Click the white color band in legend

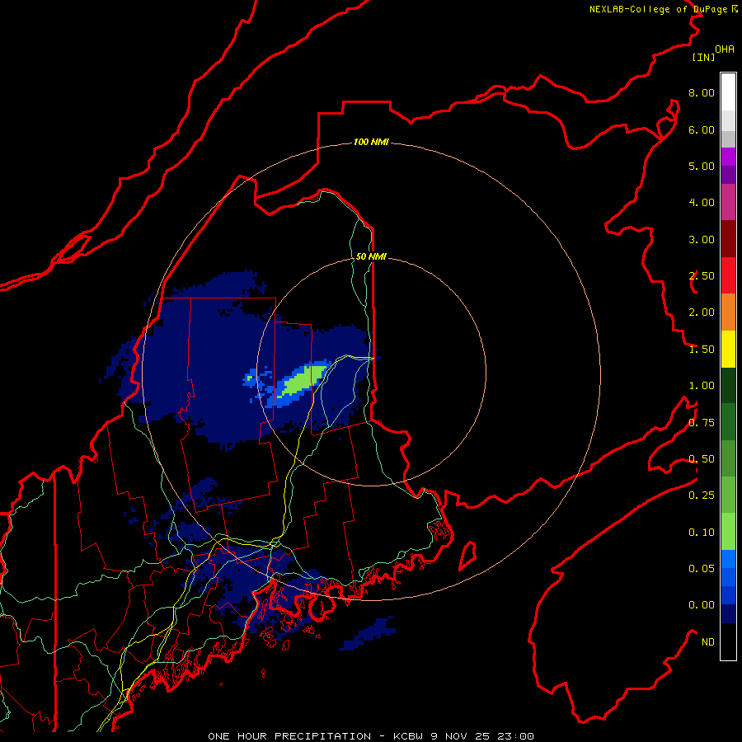[728, 92]
